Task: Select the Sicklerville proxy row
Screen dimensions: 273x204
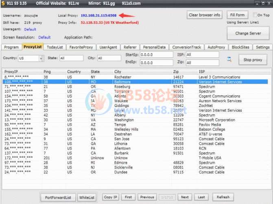Action: coord(135,167)
